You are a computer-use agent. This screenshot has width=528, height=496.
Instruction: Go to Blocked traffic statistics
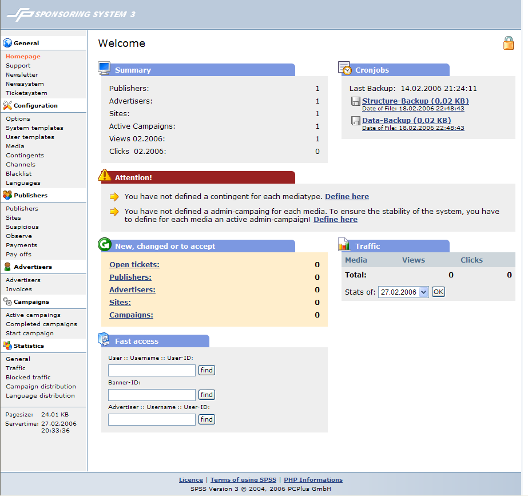[x=28, y=378]
